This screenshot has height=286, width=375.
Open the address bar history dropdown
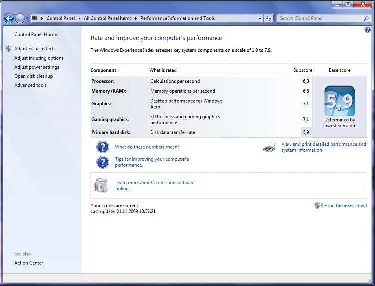259,18
